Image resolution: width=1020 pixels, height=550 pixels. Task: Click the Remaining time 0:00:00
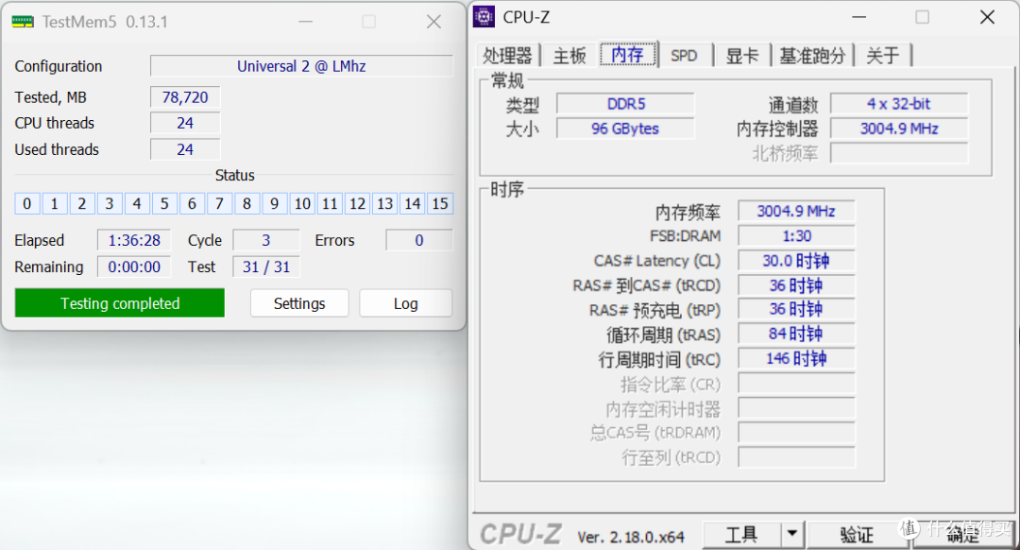134,266
